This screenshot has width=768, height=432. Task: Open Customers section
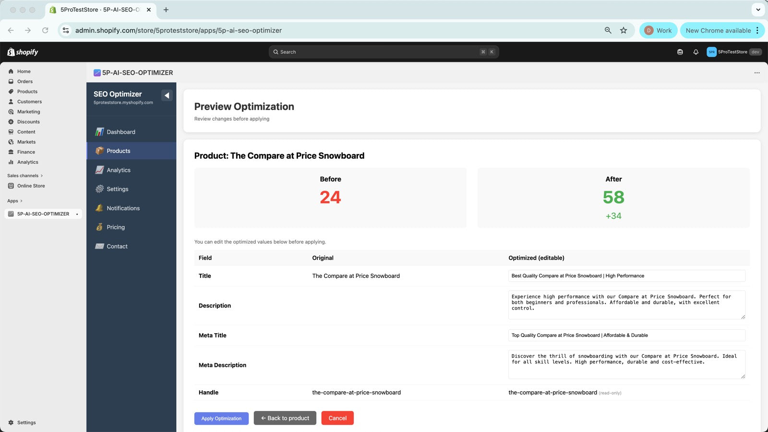[29, 102]
